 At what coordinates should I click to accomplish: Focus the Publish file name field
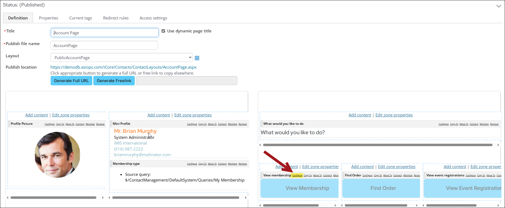[x=104, y=45]
